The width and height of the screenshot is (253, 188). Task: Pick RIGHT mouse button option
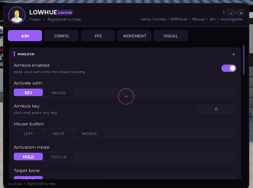[59, 133]
